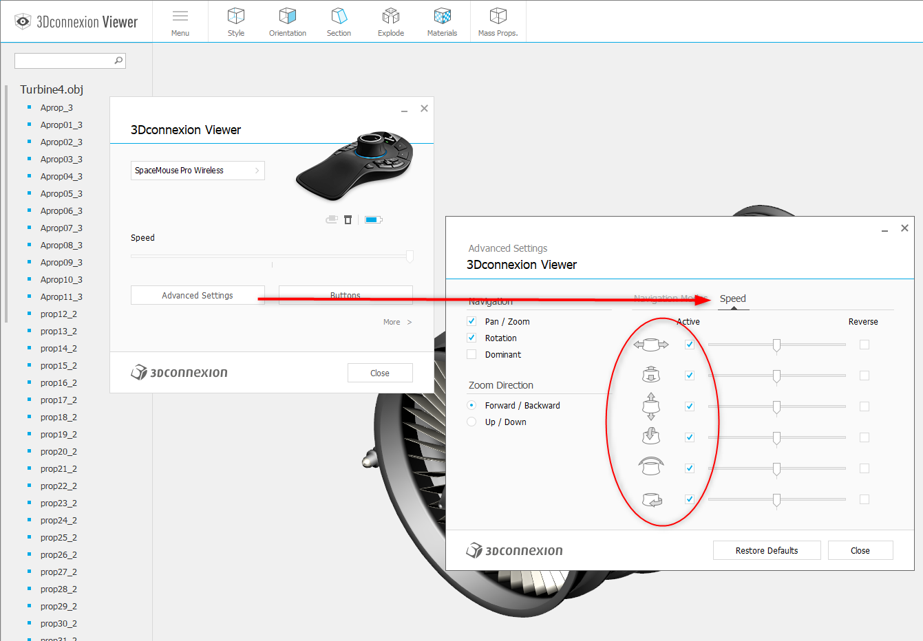
Task: Open the Menu hamburger icon
Action: [x=180, y=16]
